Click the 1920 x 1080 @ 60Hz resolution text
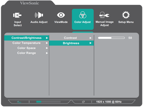 pyautogui.click(x=109, y=102)
